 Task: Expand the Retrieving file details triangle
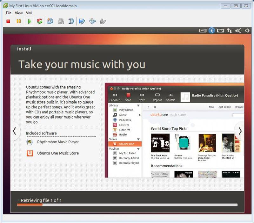[18, 200]
